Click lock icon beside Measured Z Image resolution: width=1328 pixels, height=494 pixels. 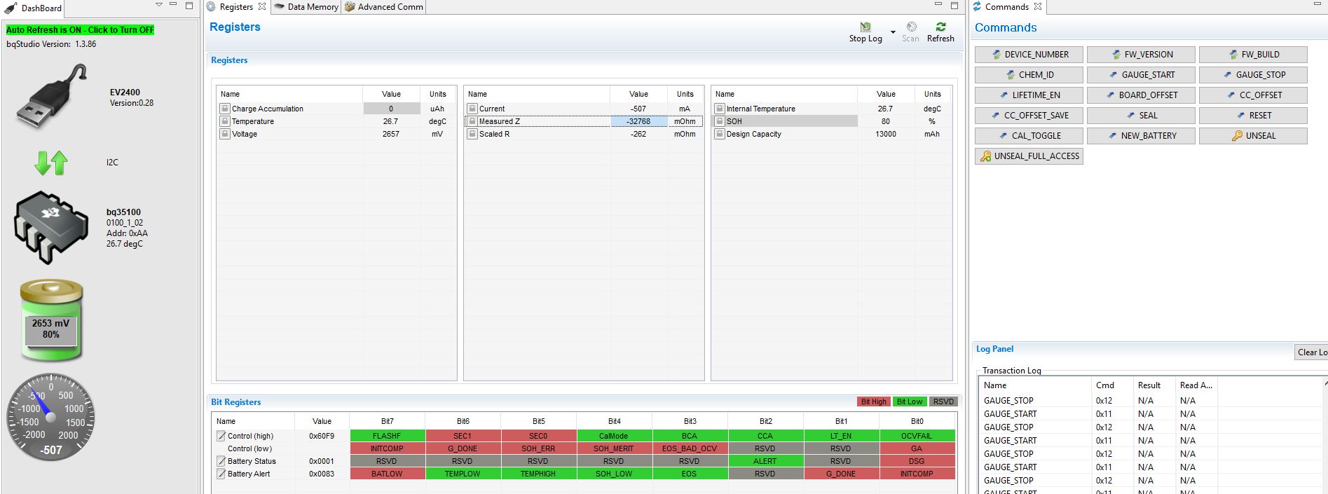click(472, 121)
